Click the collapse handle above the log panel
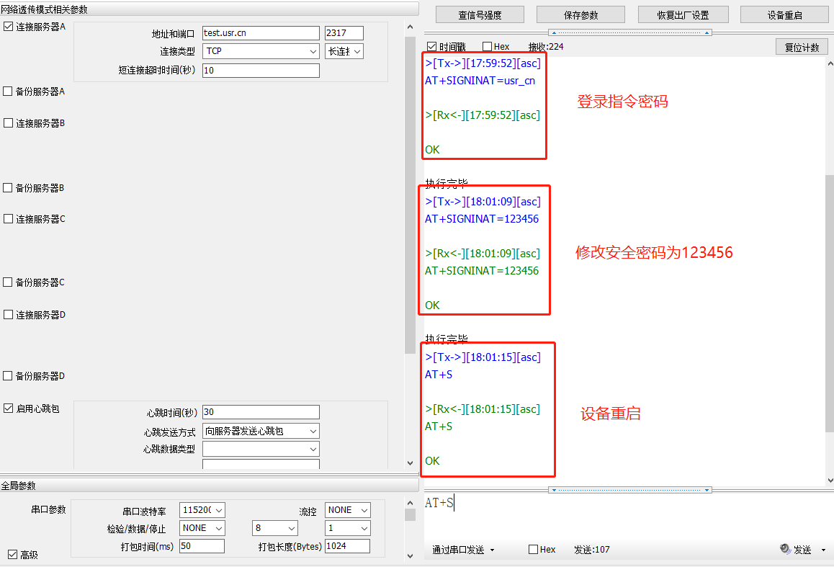 pos(630,32)
